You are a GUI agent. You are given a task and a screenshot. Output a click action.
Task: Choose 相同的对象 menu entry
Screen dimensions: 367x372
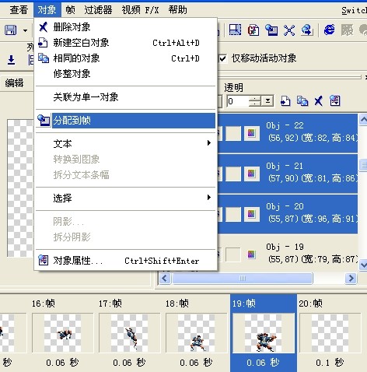125,58
